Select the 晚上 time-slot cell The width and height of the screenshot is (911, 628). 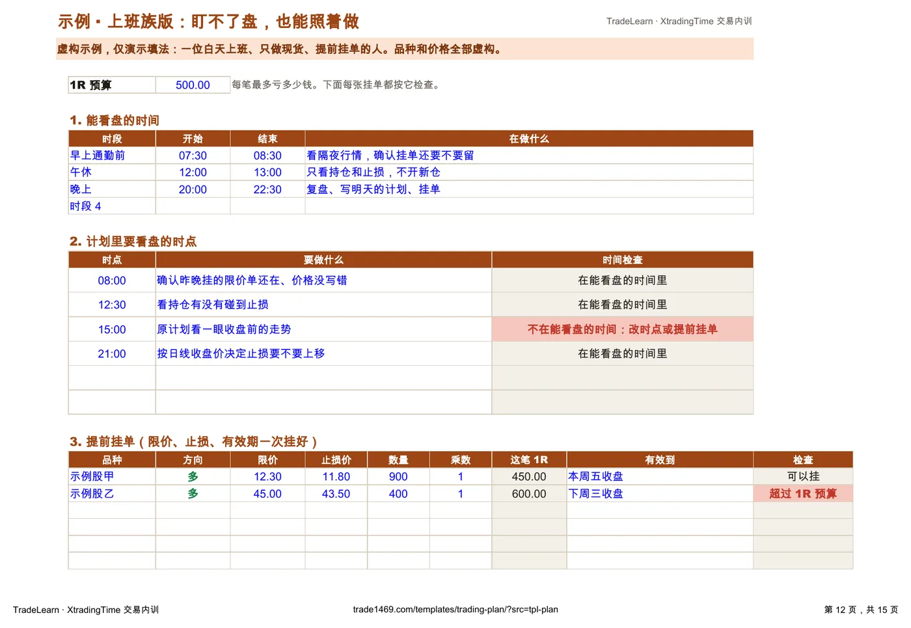(x=112, y=189)
